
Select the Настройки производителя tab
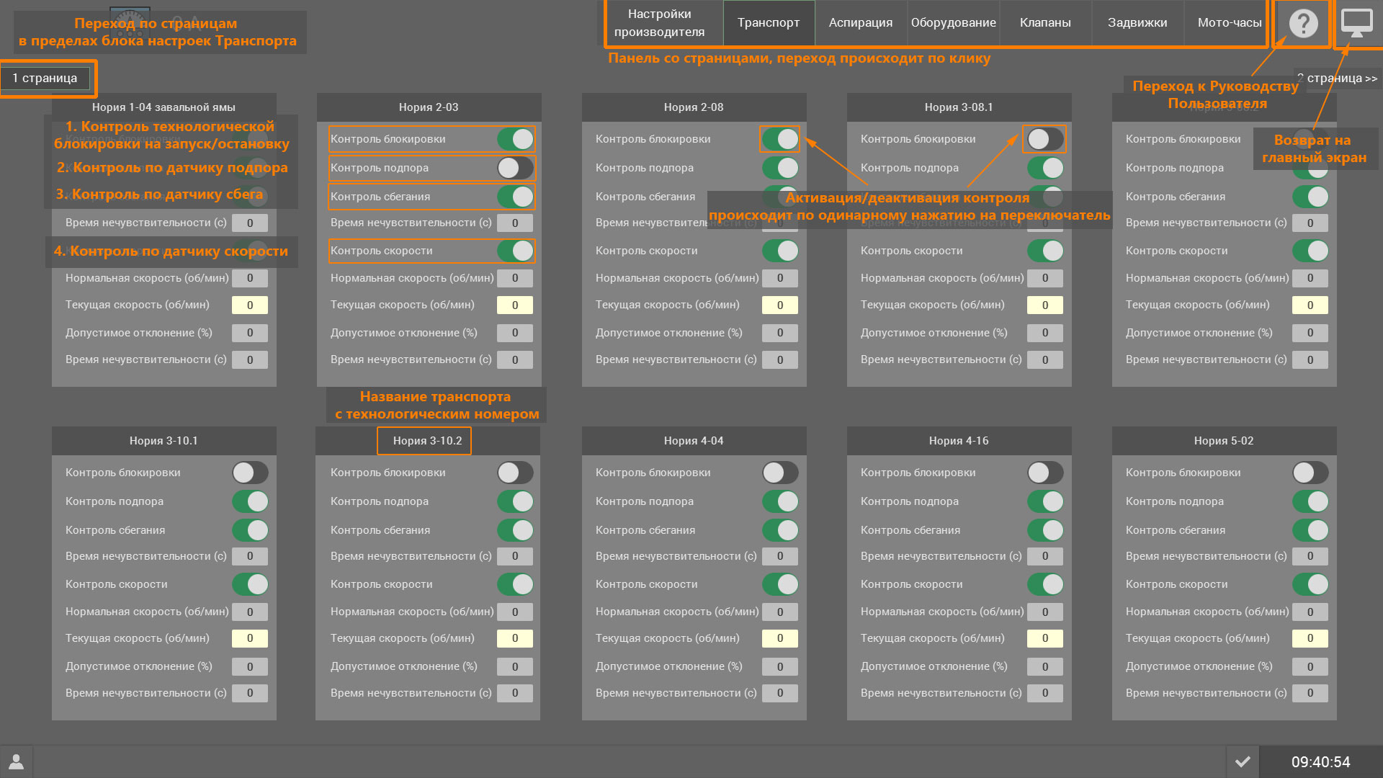[x=659, y=23]
